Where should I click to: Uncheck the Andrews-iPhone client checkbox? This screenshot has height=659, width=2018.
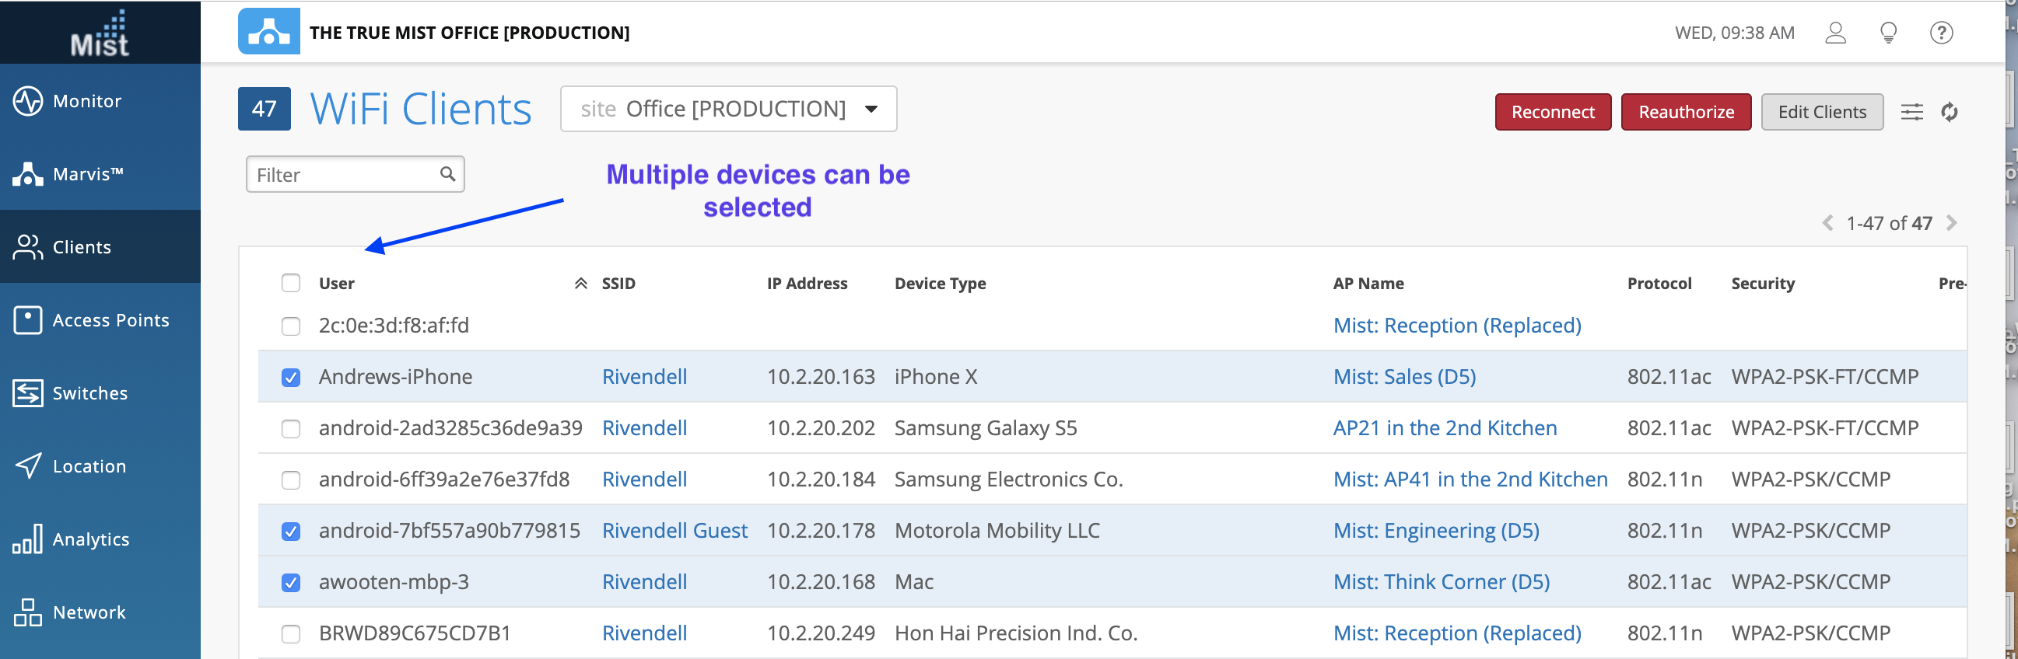point(291,377)
